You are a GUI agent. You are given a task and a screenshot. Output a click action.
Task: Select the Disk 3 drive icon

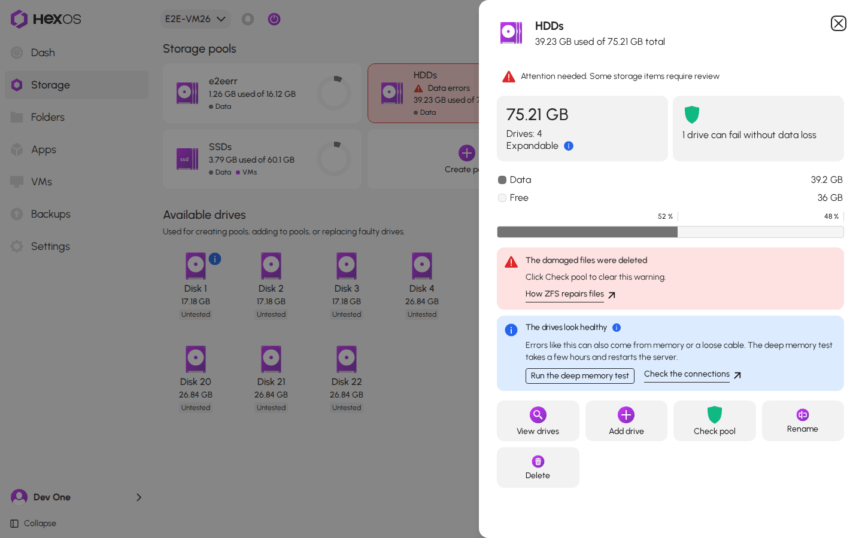click(x=347, y=266)
